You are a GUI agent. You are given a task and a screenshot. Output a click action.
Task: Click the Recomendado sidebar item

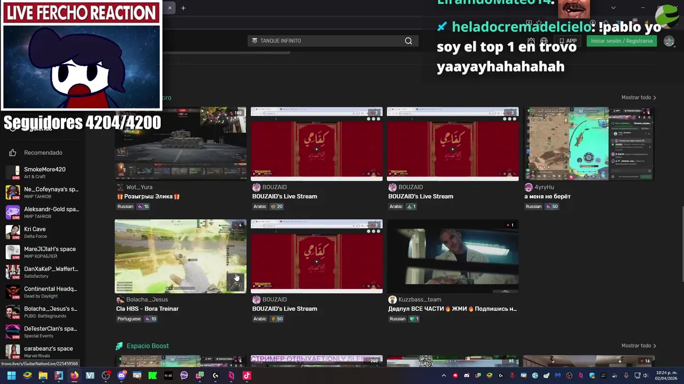[43, 153]
